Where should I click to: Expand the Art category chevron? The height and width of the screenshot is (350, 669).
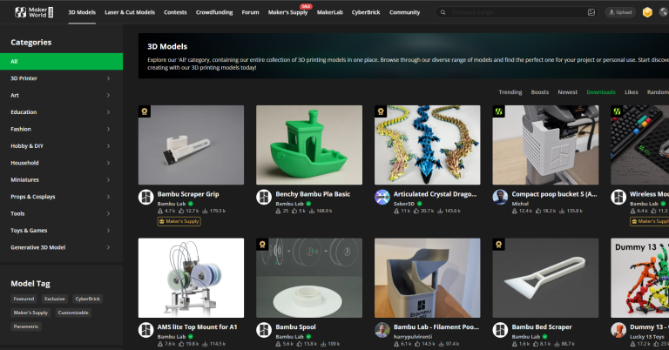point(108,96)
